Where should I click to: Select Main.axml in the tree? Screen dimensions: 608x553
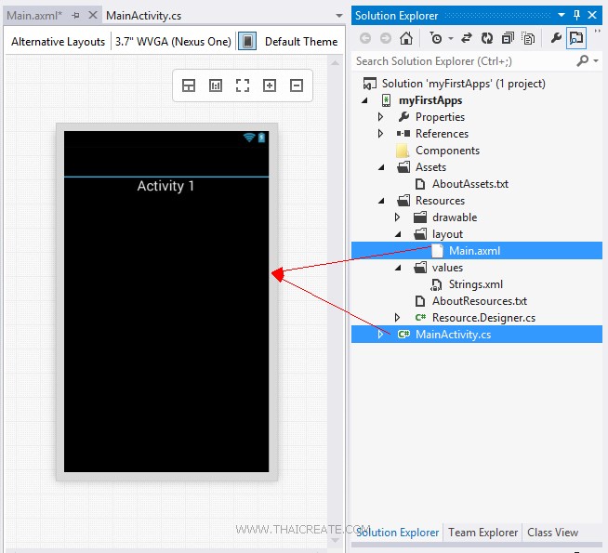point(477,251)
